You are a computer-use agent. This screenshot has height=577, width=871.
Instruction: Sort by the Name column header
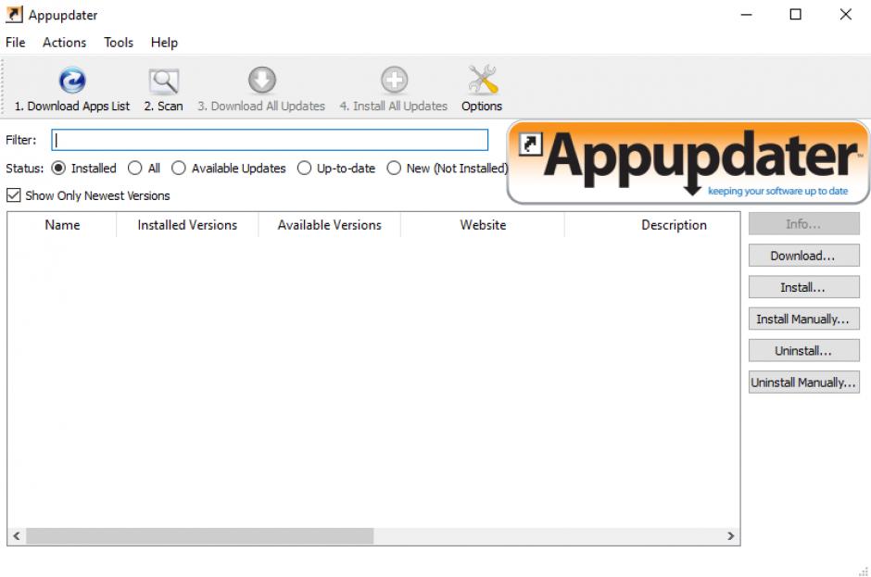pyautogui.click(x=62, y=225)
